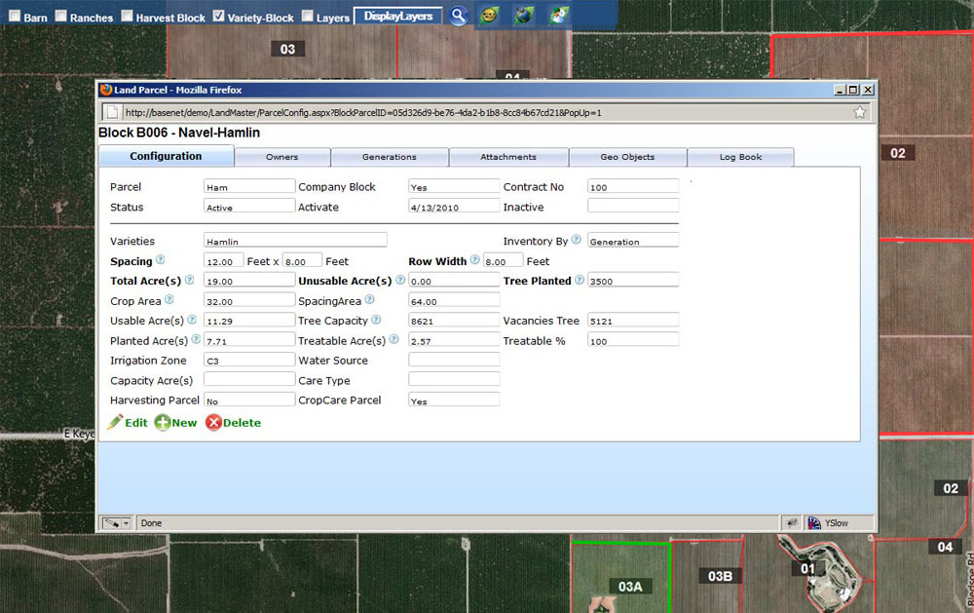Click the Edit pencil link

pos(128,423)
